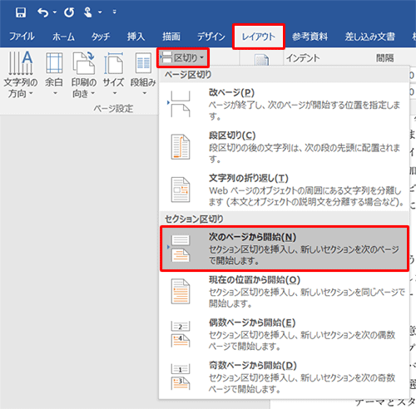Screen dimensions: 416x409
Task: Click the 間隔 spacing label
Action: [x=384, y=58]
